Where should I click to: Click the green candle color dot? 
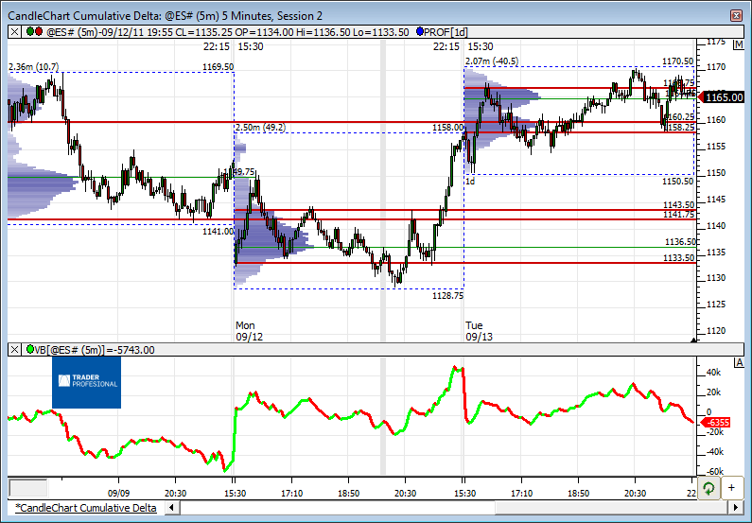coord(30,31)
